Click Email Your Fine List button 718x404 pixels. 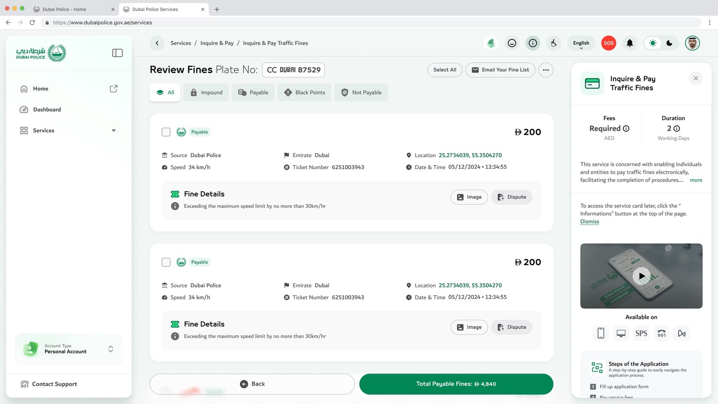pyautogui.click(x=500, y=70)
